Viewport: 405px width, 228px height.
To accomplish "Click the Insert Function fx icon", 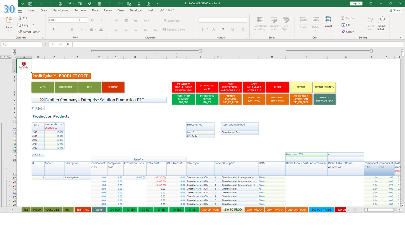I will click(68, 44).
